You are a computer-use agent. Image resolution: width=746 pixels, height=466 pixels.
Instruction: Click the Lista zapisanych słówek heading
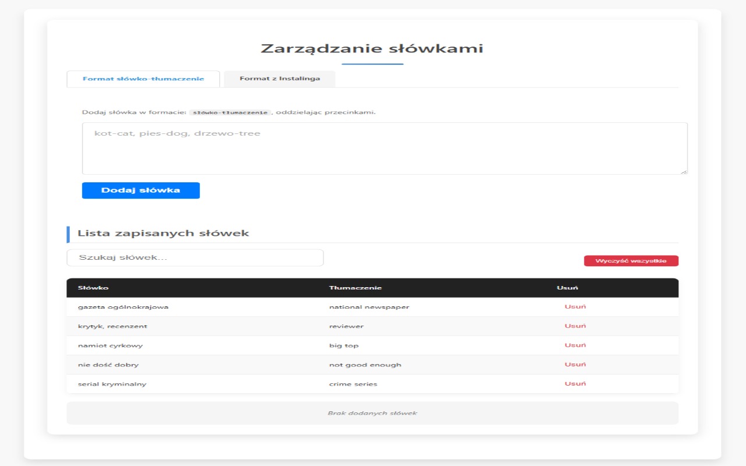click(163, 232)
